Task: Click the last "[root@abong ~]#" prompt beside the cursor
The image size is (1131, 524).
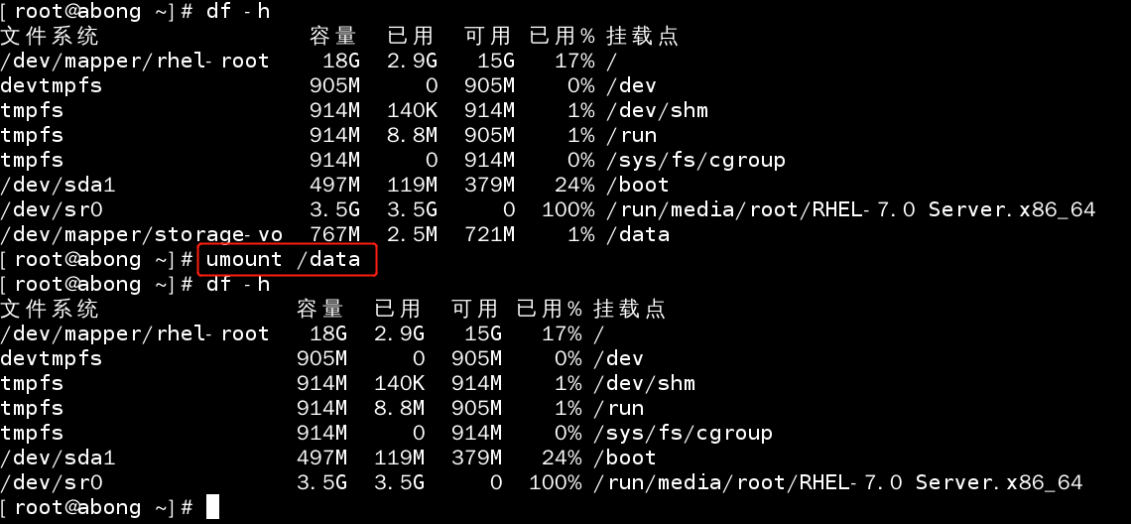Action: (x=96, y=507)
